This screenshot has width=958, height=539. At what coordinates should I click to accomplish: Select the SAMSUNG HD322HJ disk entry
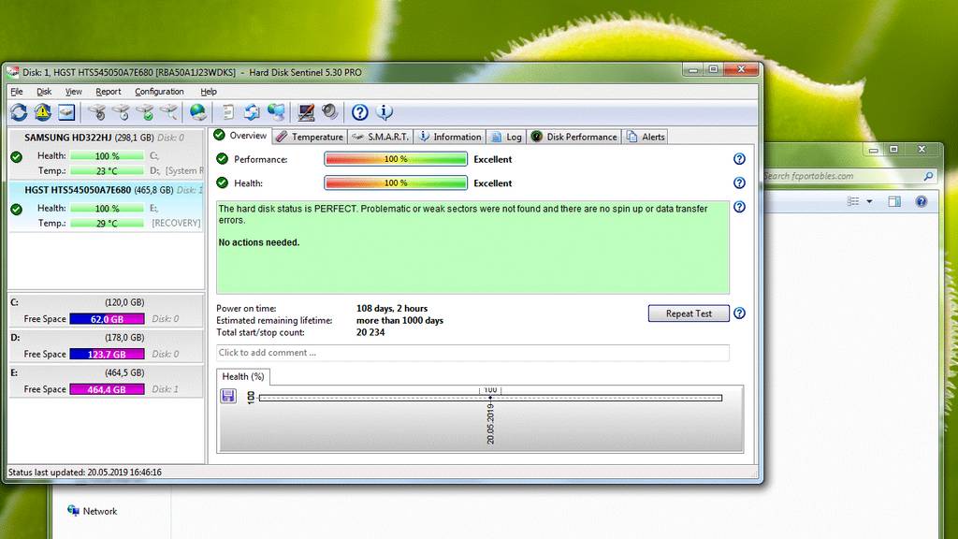click(107, 155)
